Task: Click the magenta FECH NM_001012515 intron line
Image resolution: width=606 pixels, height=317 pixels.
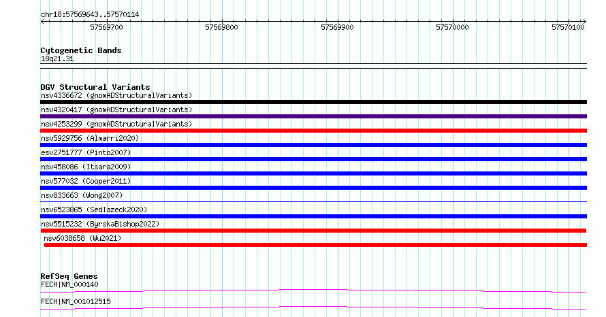Action: point(313,307)
